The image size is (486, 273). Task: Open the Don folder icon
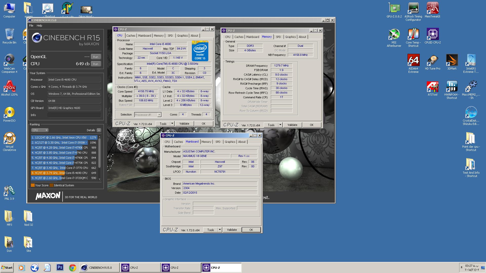click(9, 244)
